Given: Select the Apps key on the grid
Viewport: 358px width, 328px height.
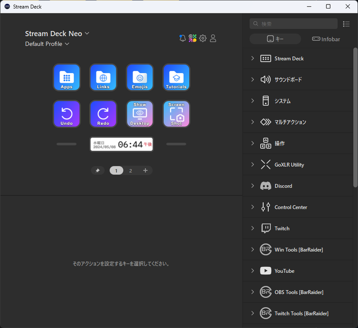Looking at the screenshot, I should click(x=66, y=77).
